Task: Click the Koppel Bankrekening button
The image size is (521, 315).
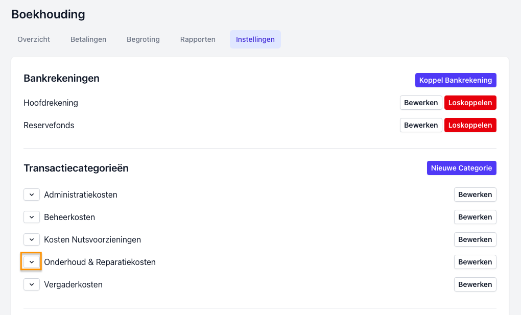Action: click(456, 80)
